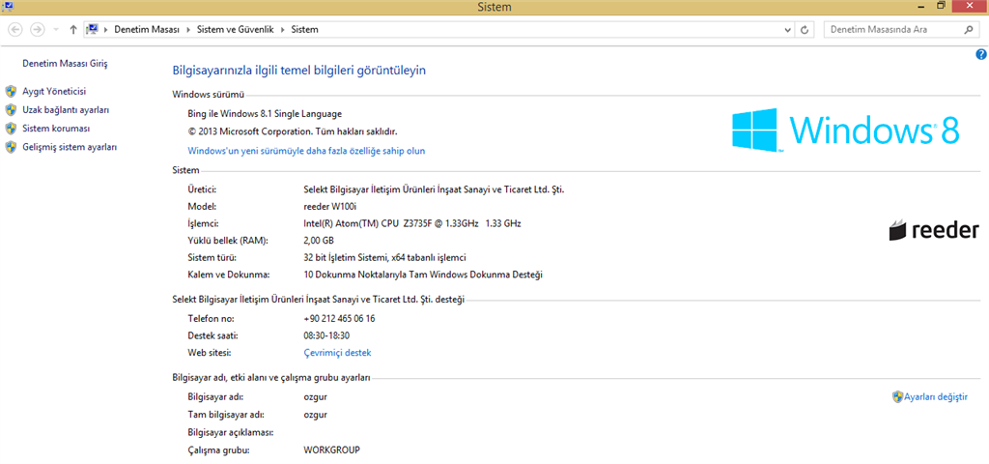This screenshot has width=989, height=464.
Task: Expand arrow after Denetim Masası breadcrumb
Action: [188, 30]
